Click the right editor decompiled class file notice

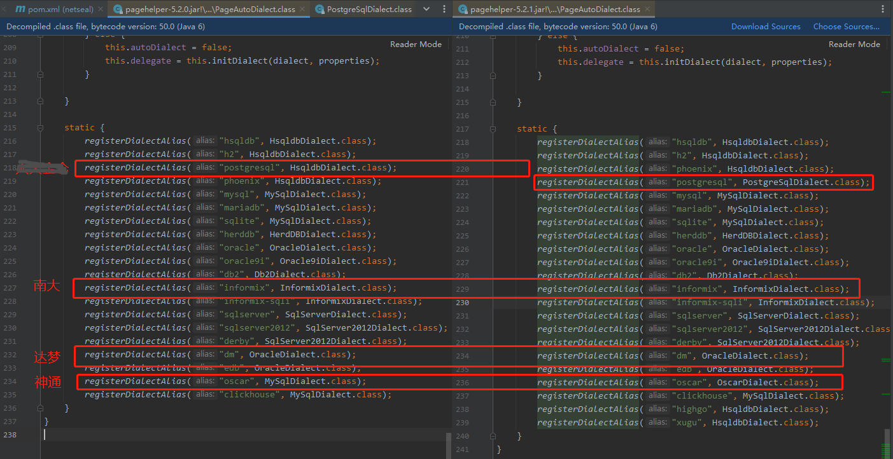coord(558,27)
